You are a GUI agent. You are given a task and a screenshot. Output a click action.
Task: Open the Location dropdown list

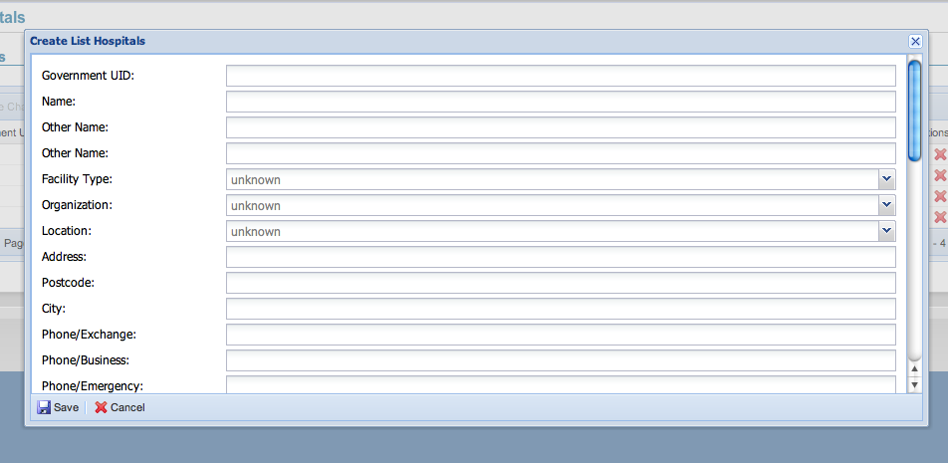click(x=886, y=231)
